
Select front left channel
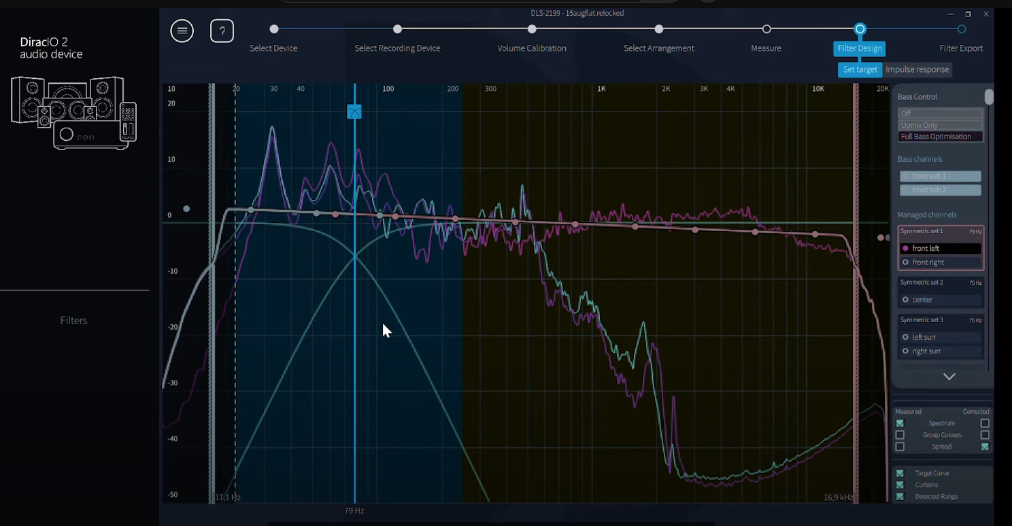tap(941, 248)
